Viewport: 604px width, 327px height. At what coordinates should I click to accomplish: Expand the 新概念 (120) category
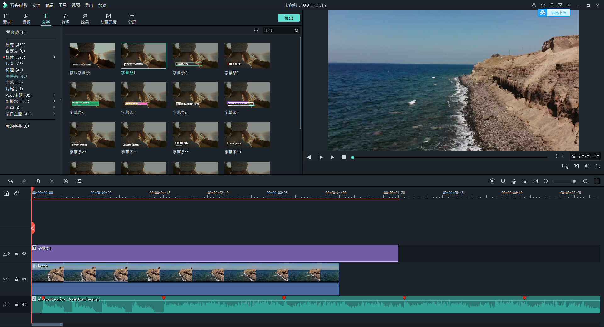tap(54, 101)
